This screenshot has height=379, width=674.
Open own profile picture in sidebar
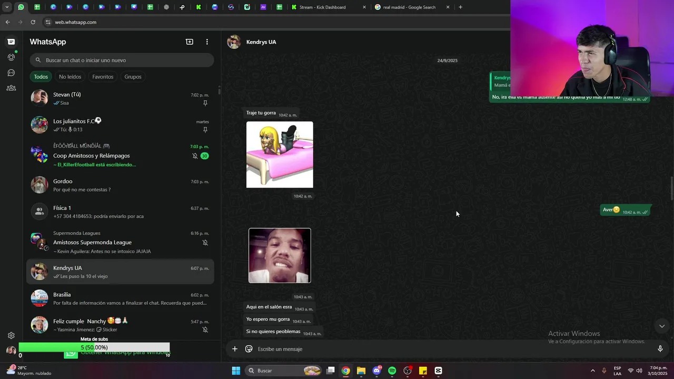coord(11,351)
